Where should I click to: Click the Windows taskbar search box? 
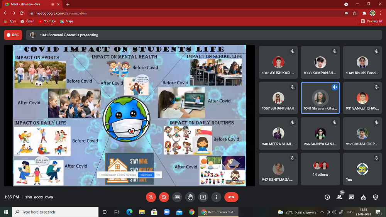pyautogui.click(x=55, y=212)
